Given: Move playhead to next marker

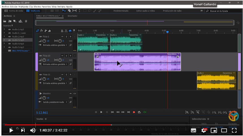Looking at the screenshot, I should click(x=129, y=112).
